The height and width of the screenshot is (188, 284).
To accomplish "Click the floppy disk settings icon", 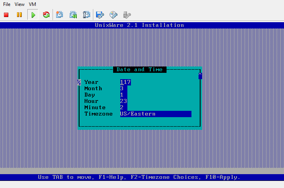I will (x=100, y=15).
